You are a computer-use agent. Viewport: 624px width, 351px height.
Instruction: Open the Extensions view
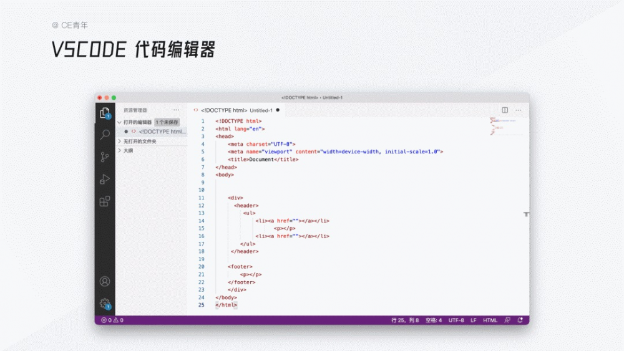coord(105,201)
